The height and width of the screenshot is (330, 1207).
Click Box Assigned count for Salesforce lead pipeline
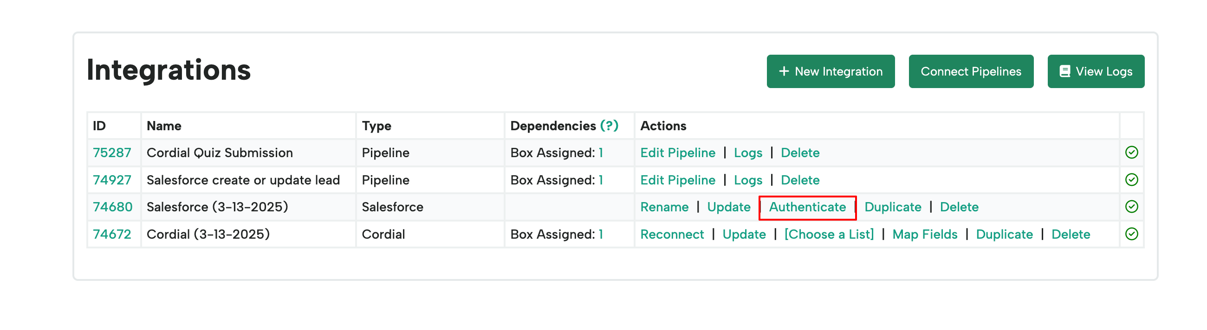(x=601, y=180)
